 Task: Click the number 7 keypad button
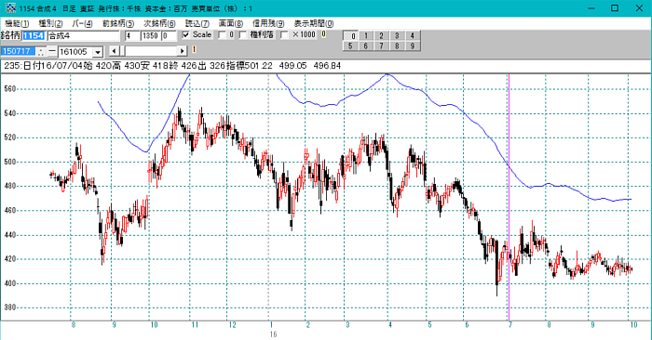click(x=381, y=46)
